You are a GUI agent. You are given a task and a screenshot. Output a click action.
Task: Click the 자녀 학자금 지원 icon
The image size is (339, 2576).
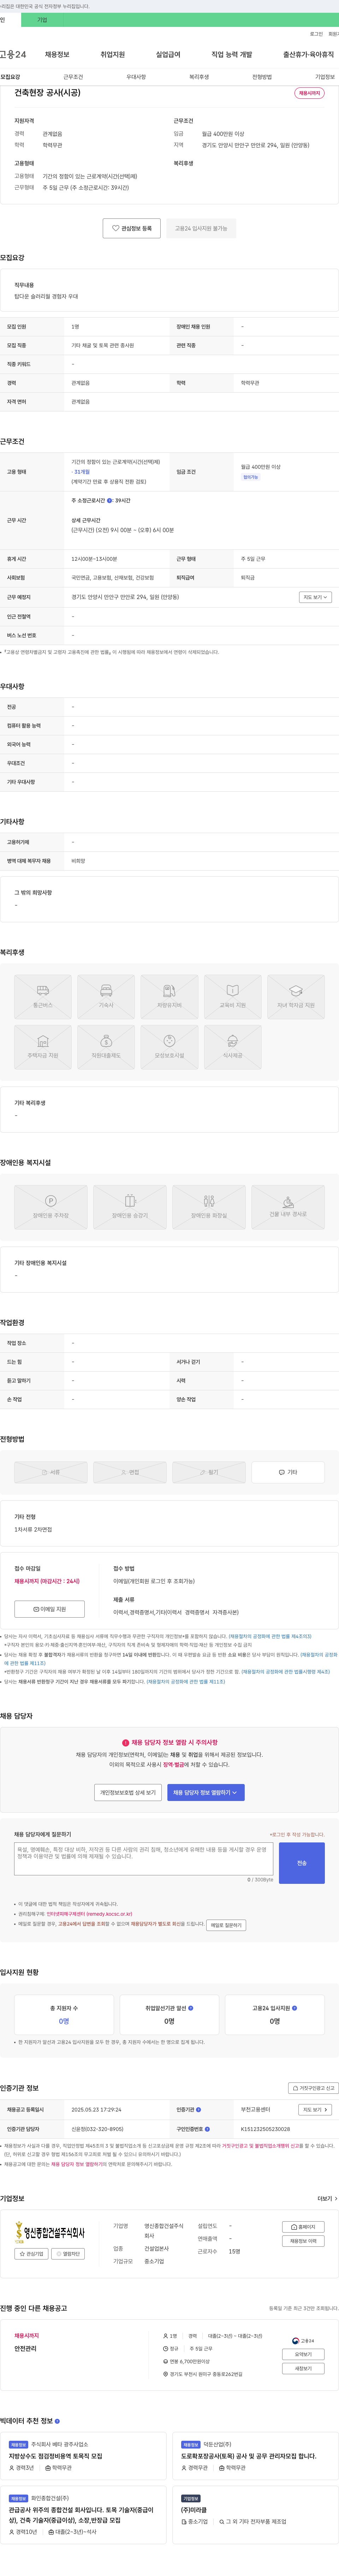tap(296, 997)
